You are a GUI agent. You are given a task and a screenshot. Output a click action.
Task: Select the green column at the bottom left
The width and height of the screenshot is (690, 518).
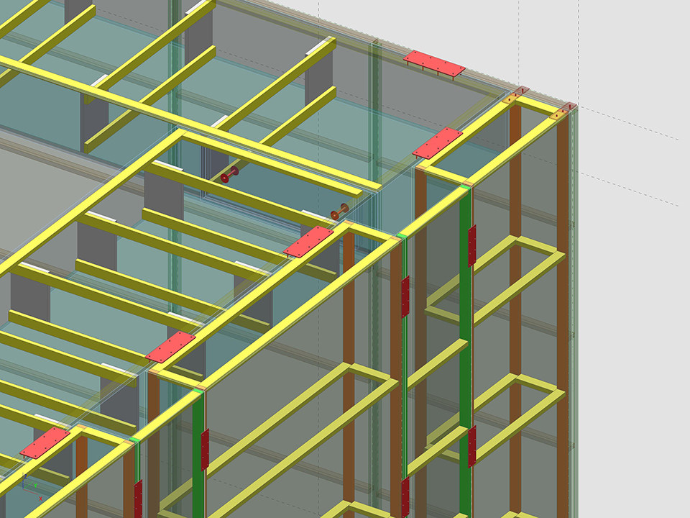(198, 460)
